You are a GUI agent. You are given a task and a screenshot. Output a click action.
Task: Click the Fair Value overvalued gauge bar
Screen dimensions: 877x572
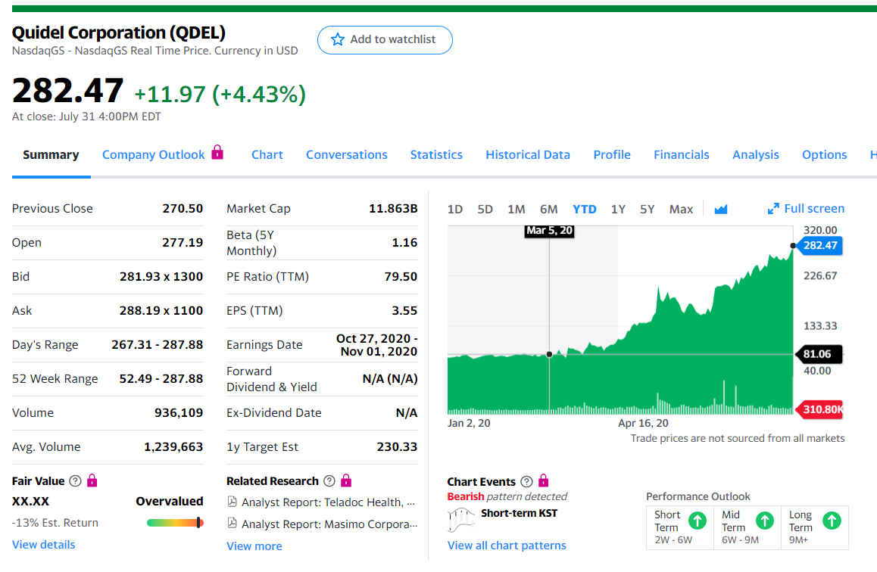(x=175, y=523)
